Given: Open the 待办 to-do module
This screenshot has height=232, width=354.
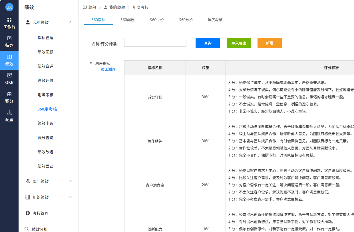Looking at the screenshot, I should [9, 41].
